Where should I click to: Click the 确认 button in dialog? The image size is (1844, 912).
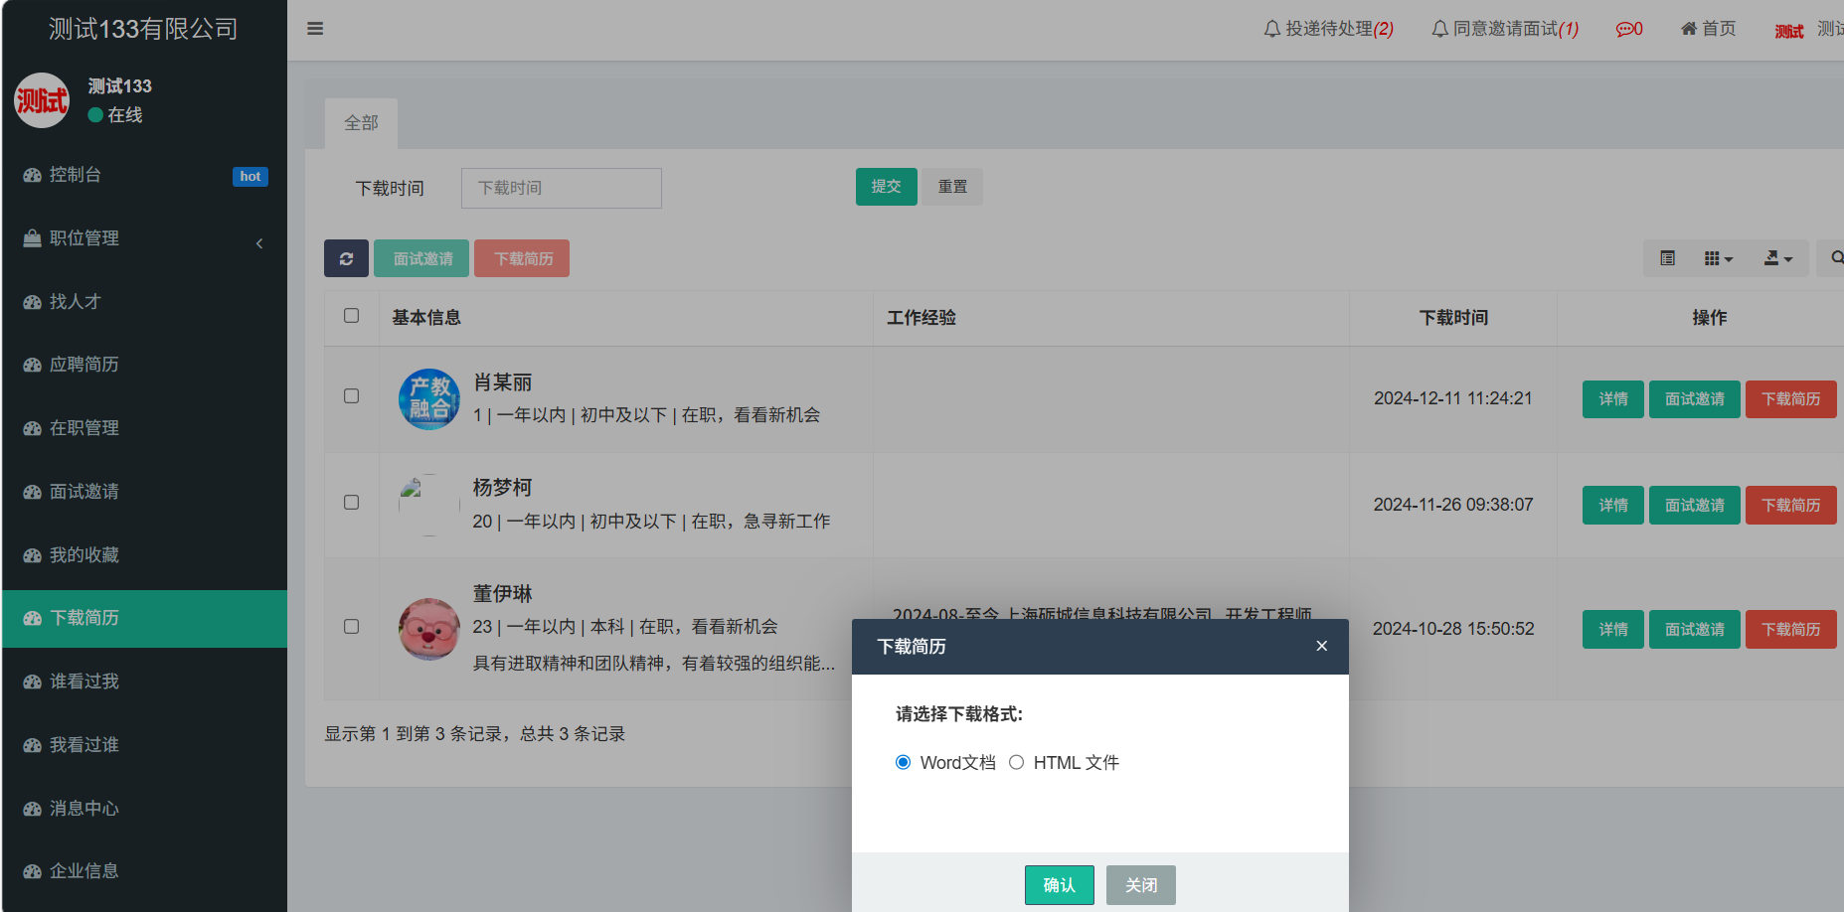1059,884
